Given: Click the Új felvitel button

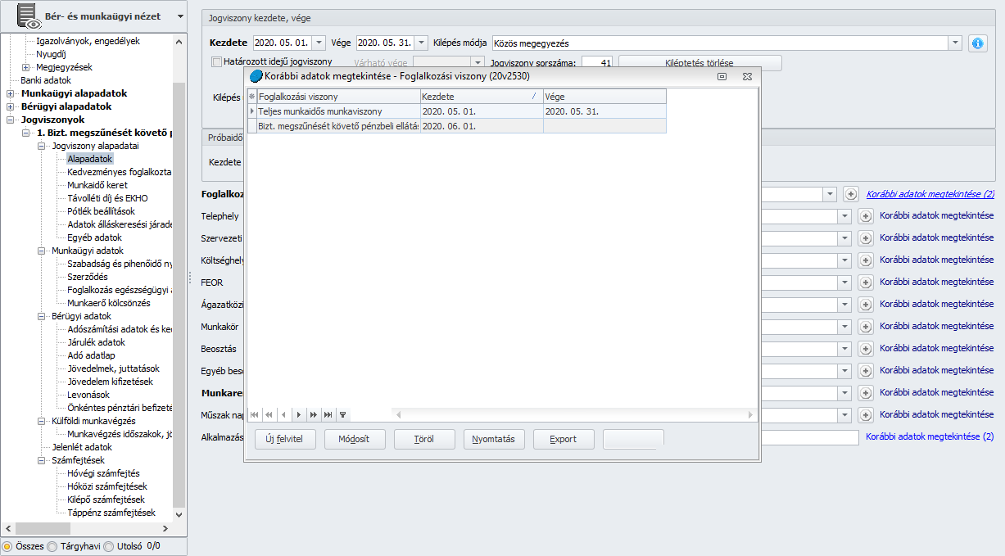Looking at the screenshot, I should 285,439.
